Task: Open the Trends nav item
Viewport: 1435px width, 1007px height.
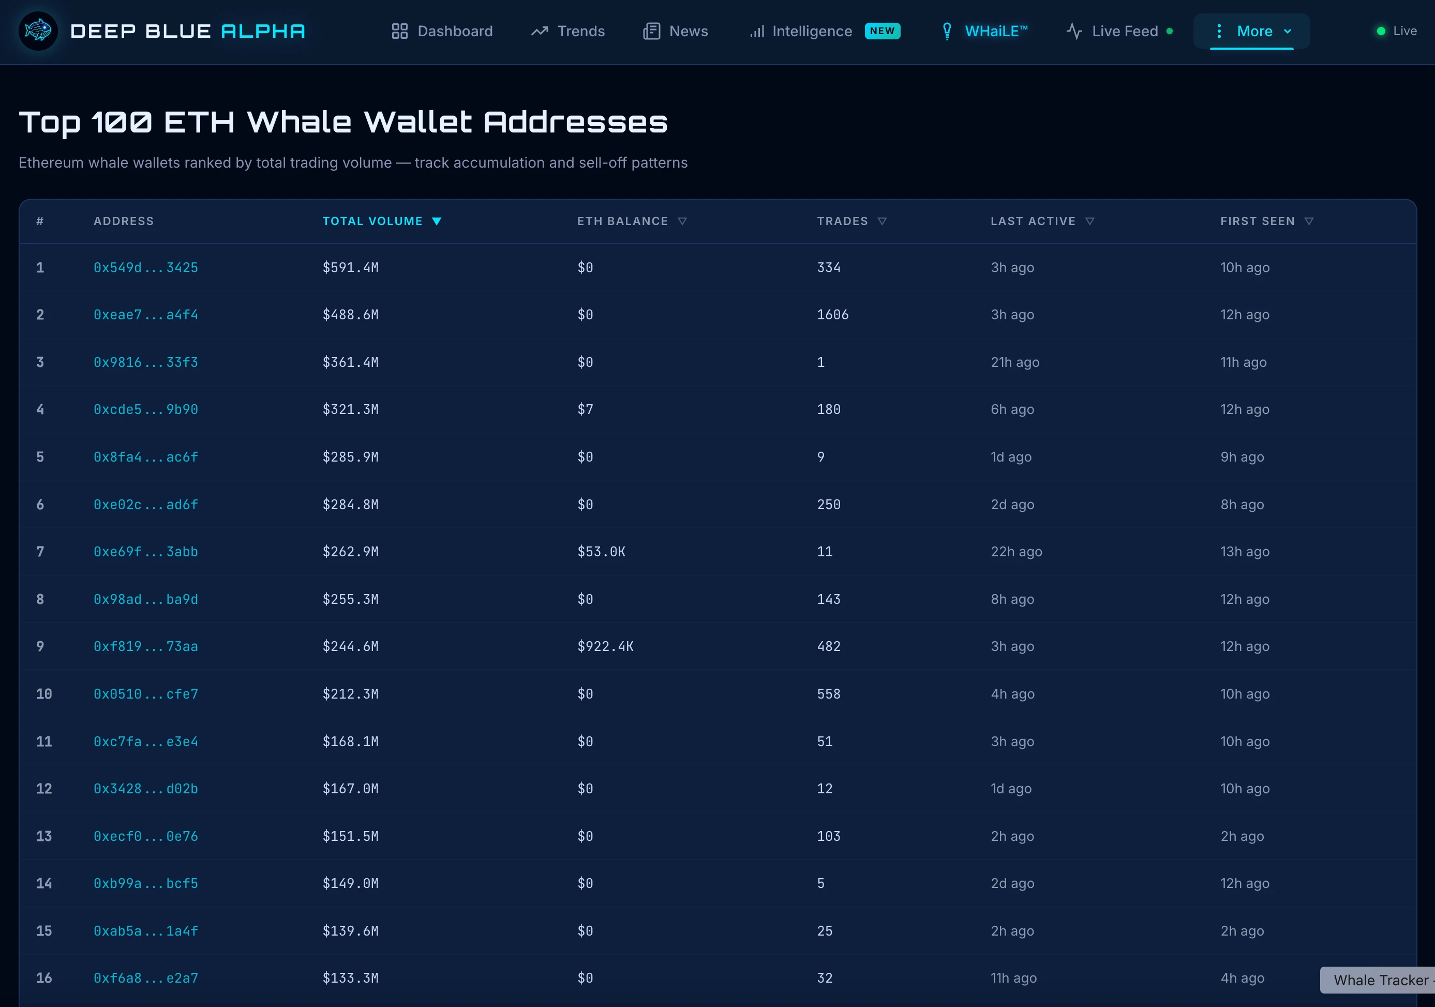Action: click(x=580, y=31)
